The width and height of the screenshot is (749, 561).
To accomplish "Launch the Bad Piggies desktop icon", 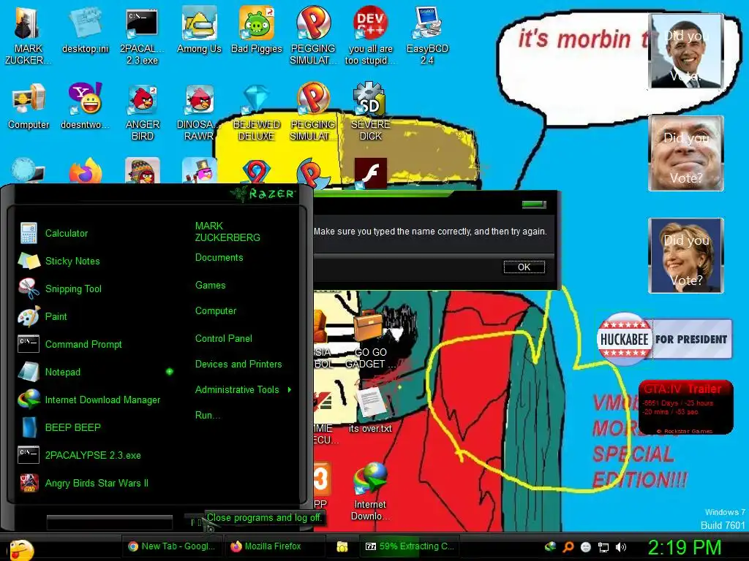I will coord(257,29).
